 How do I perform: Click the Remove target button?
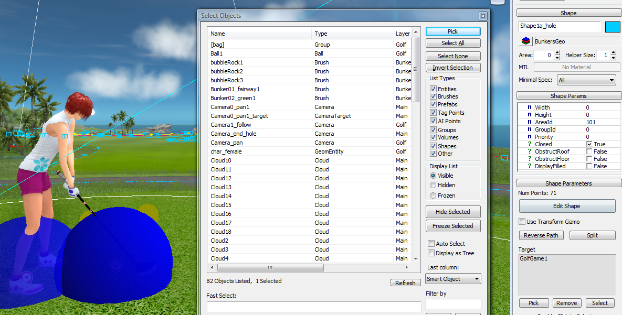point(567,303)
